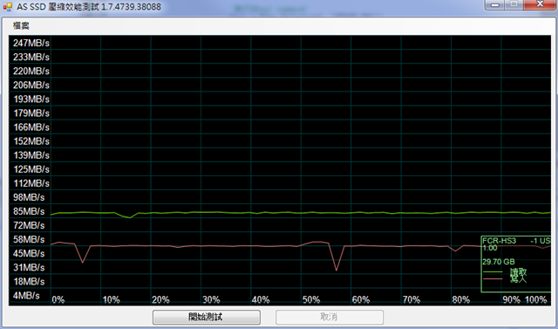Maximize the AS SSD window
The image size is (558, 329).
[x=514, y=4]
